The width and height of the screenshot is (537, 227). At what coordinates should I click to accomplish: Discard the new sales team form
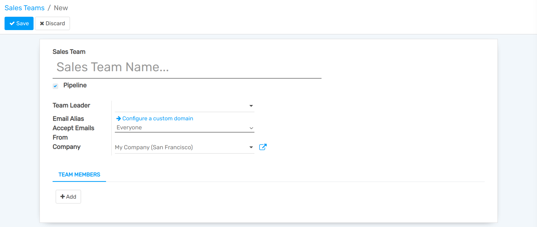pyautogui.click(x=52, y=24)
